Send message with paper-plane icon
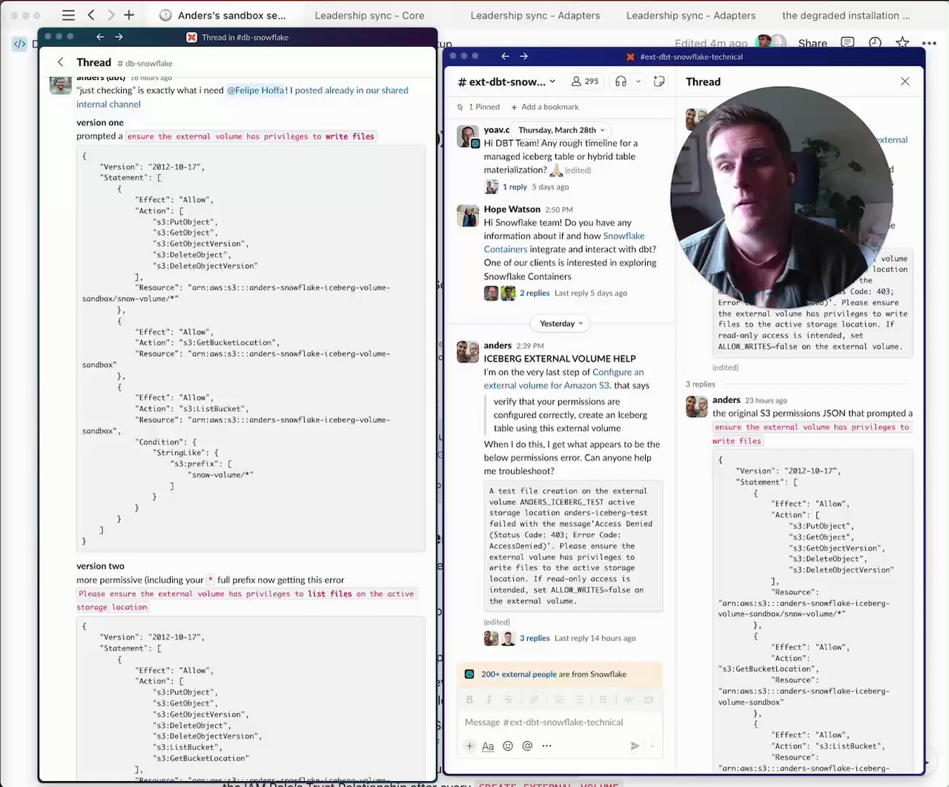Image resolution: width=949 pixels, height=787 pixels. coord(635,746)
